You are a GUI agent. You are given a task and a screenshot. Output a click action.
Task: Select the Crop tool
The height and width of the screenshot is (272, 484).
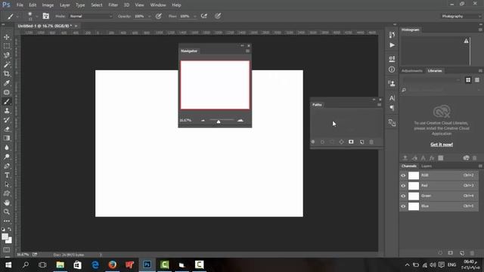tap(7, 74)
